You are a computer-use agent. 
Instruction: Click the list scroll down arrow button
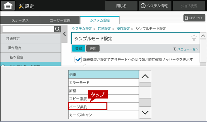(x=145, y=113)
